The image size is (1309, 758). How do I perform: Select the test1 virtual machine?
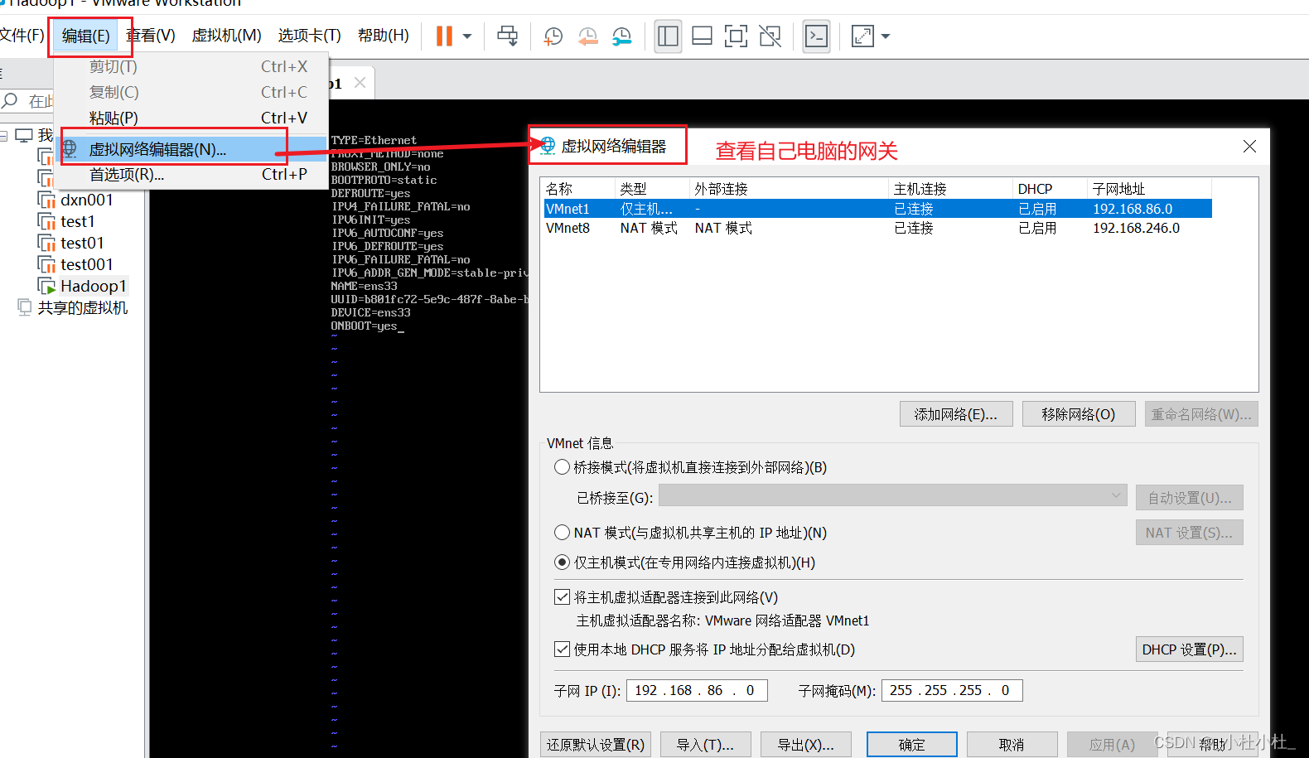tap(77, 221)
